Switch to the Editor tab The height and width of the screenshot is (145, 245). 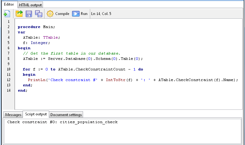(9, 4)
